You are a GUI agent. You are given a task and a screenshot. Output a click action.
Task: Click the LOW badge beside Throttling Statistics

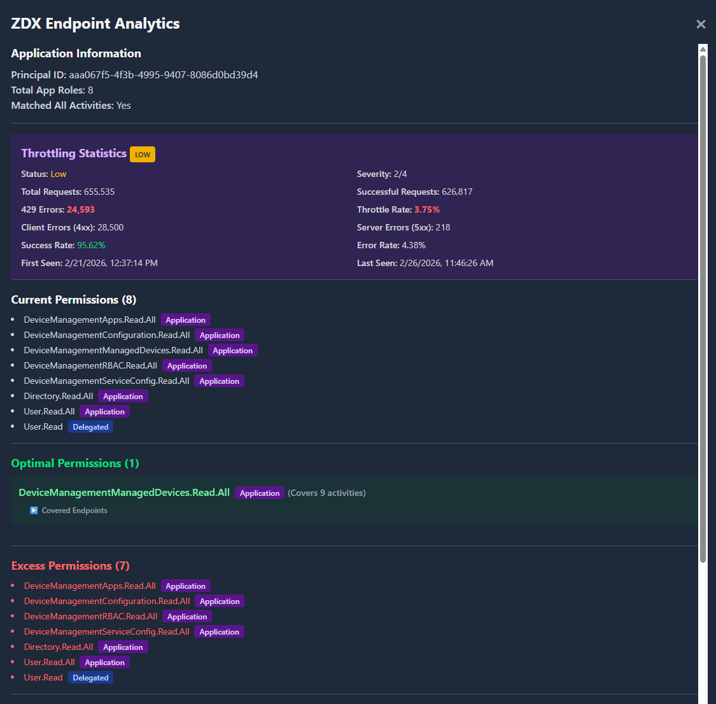pos(143,155)
